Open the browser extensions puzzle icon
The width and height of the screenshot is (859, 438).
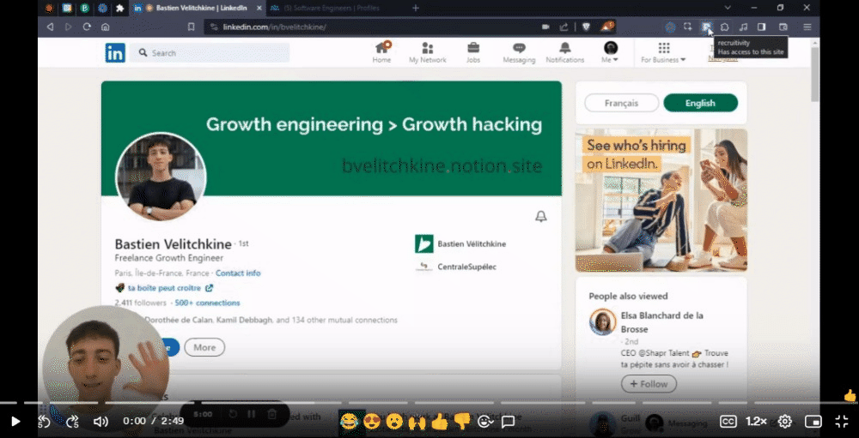pyautogui.click(x=725, y=27)
